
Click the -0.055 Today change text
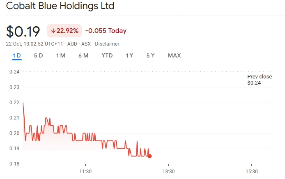click(x=106, y=31)
